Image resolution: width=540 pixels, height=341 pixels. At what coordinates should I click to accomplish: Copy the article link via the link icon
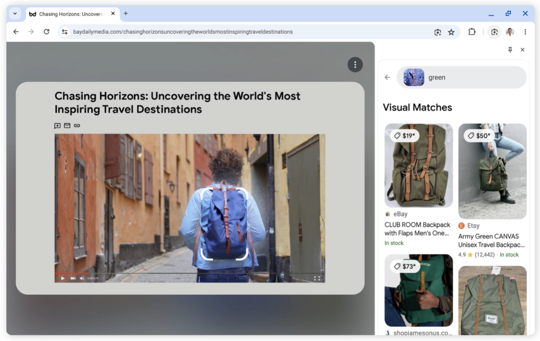[x=77, y=125]
